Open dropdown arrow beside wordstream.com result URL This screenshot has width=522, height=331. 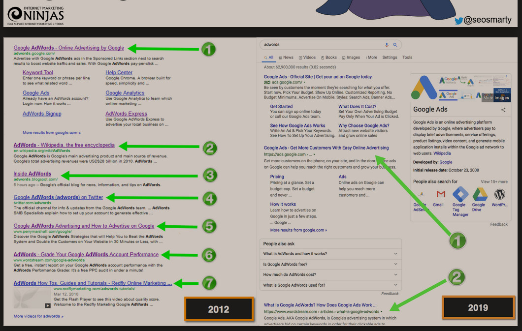(381, 312)
